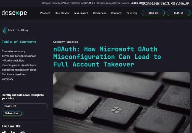Jump to nOAuth attack flow section
The image size is (192, 133).
(13, 60)
